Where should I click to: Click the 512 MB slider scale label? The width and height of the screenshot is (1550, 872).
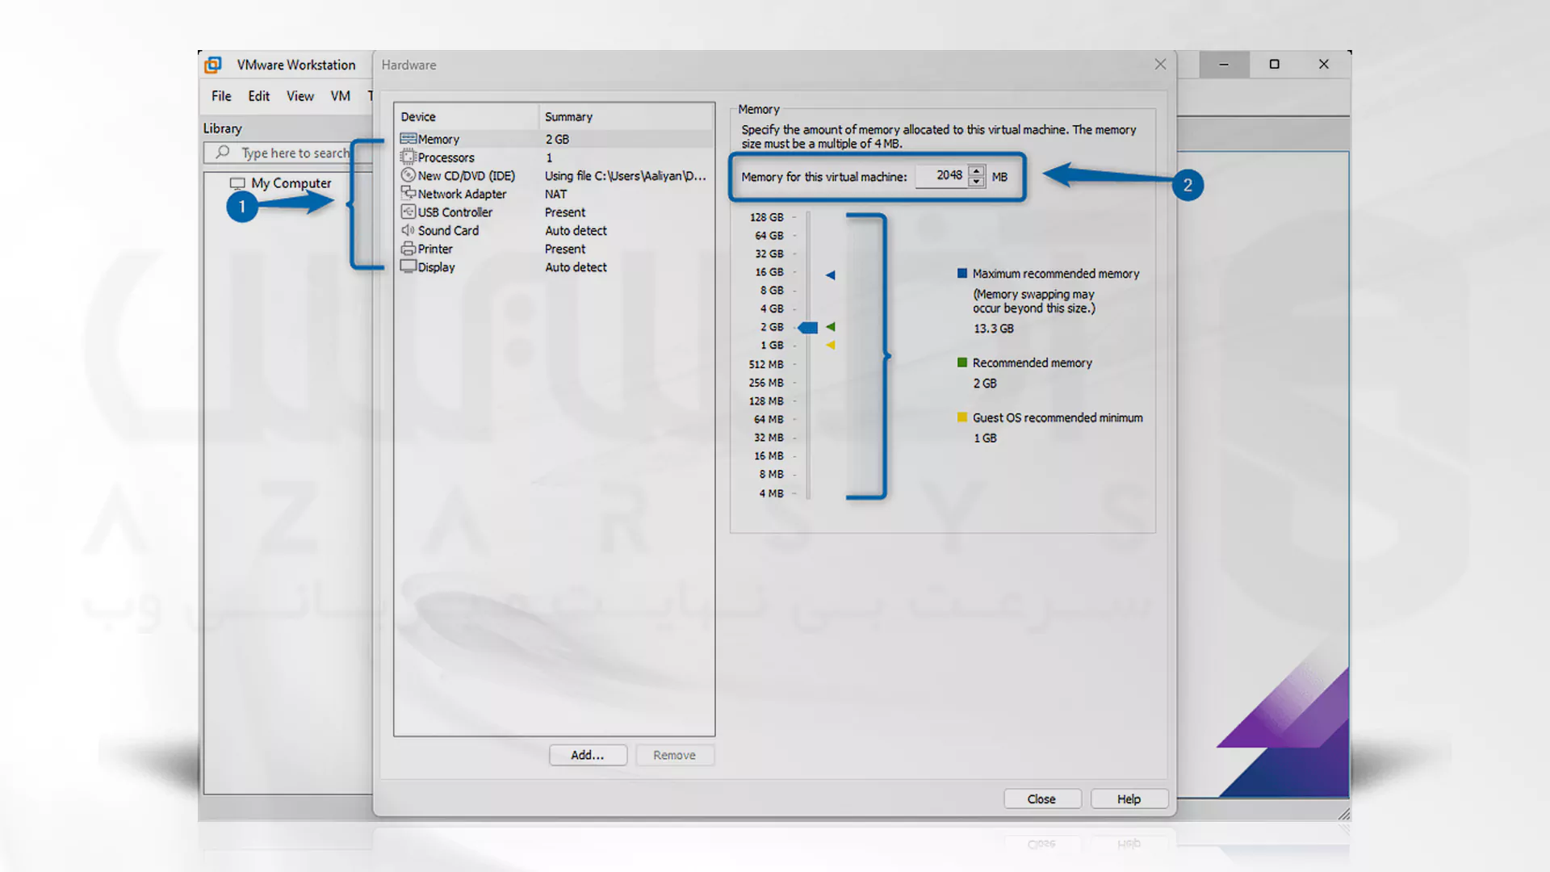pos(766,364)
